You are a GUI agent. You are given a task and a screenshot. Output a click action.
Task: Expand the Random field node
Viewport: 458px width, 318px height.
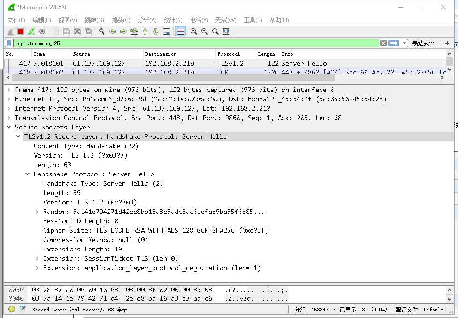tap(37, 212)
